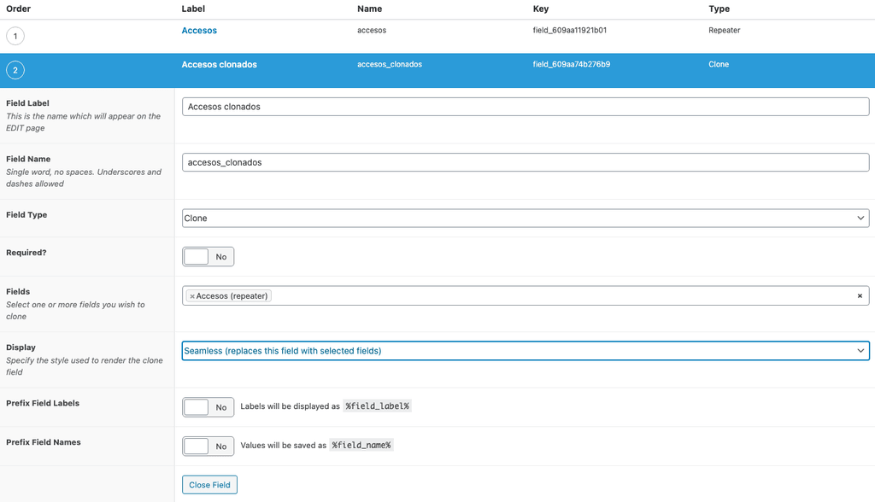
Task: Open the Accesos field link
Action: (199, 31)
